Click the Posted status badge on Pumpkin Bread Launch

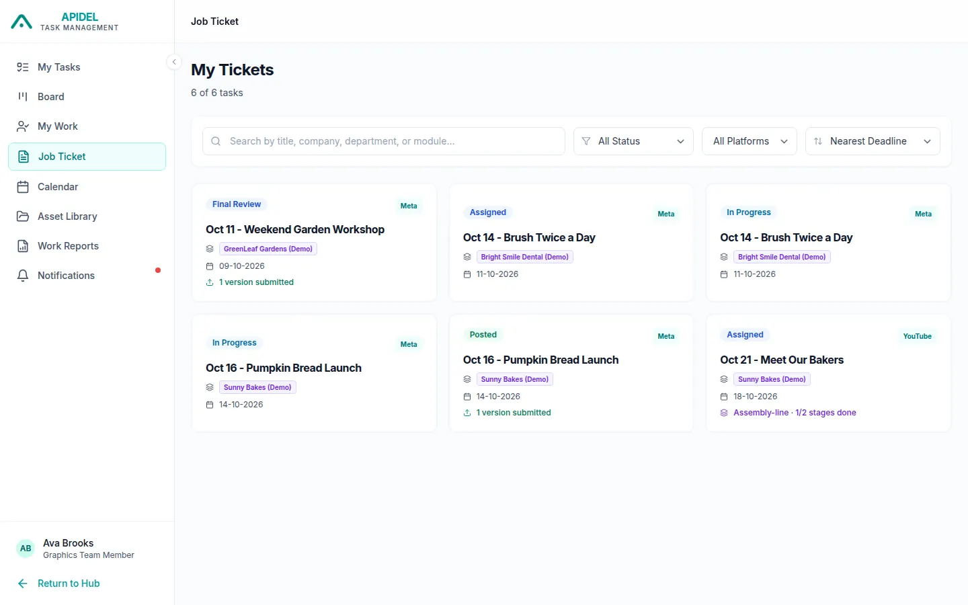coord(483,335)
